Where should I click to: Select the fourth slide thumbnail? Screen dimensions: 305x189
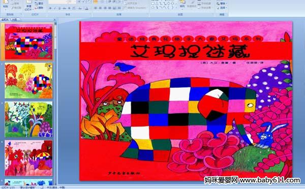coord(28,158)
